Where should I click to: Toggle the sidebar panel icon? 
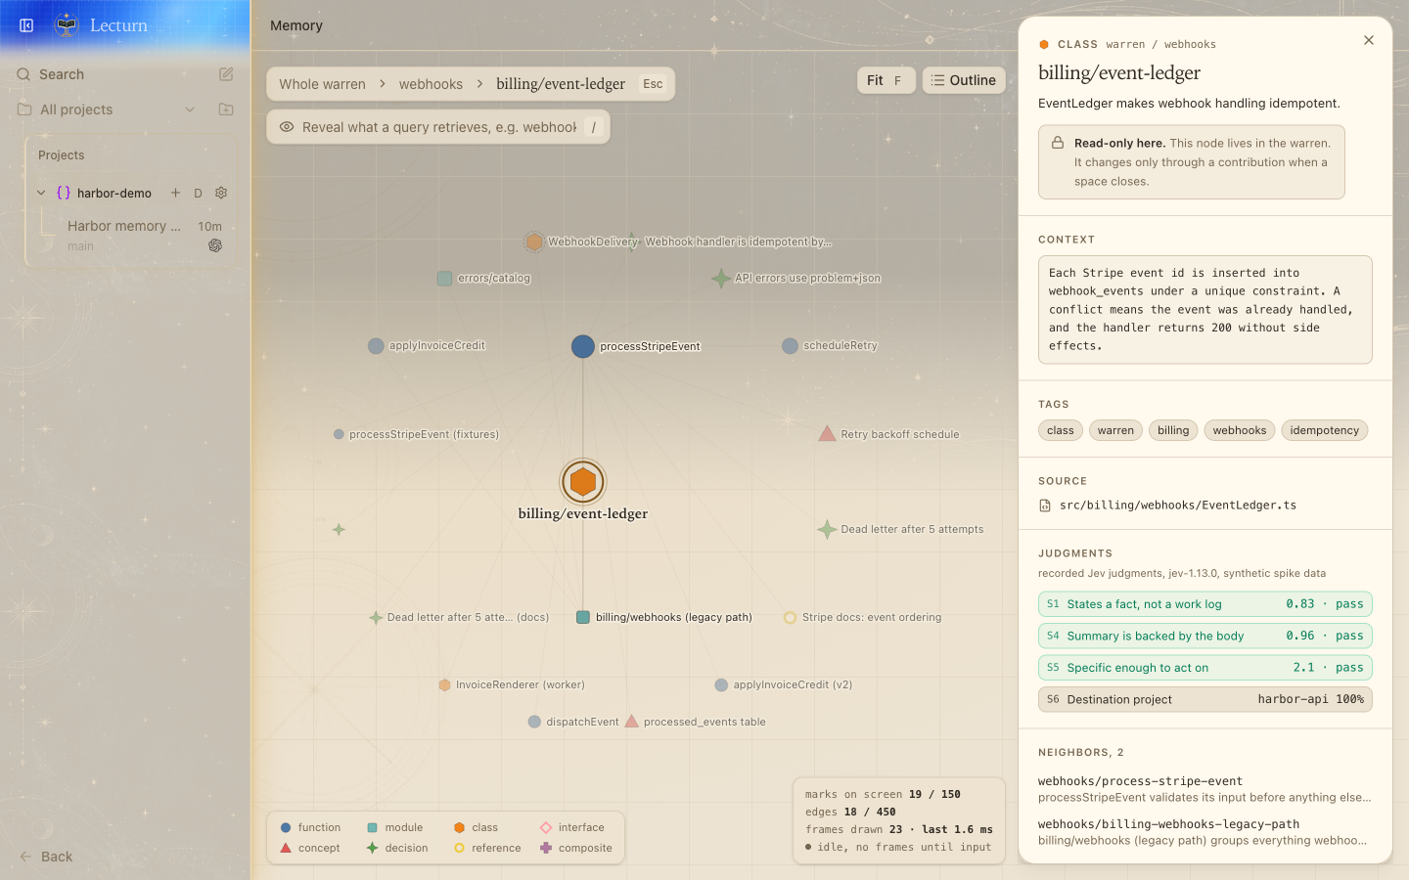pos(26,25)
